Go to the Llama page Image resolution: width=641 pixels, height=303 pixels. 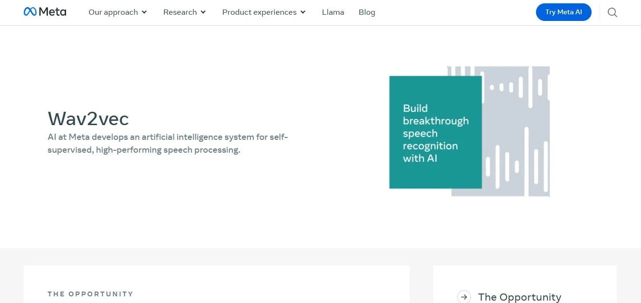coord(333,12)
